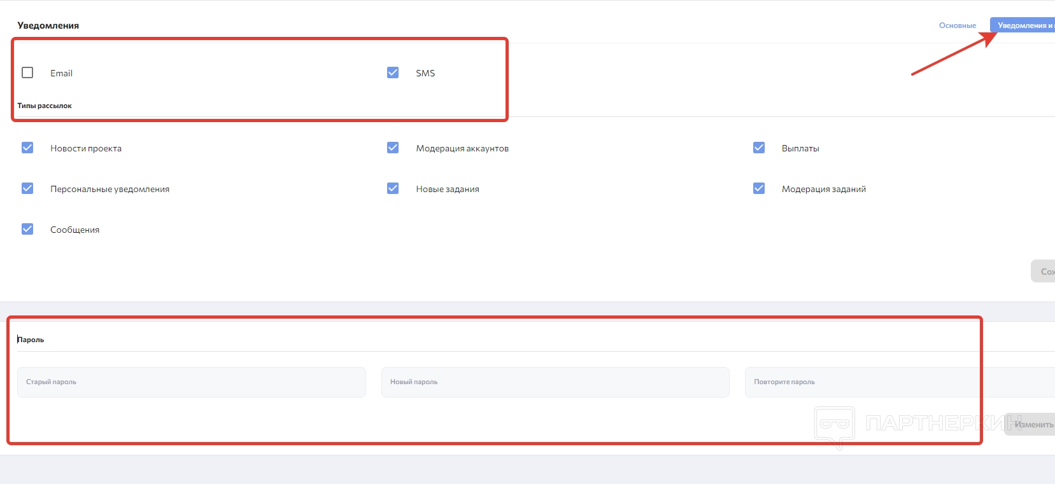1055x484 pixels.
Task: Click the Новые задания label
Action: pos(448,189)
